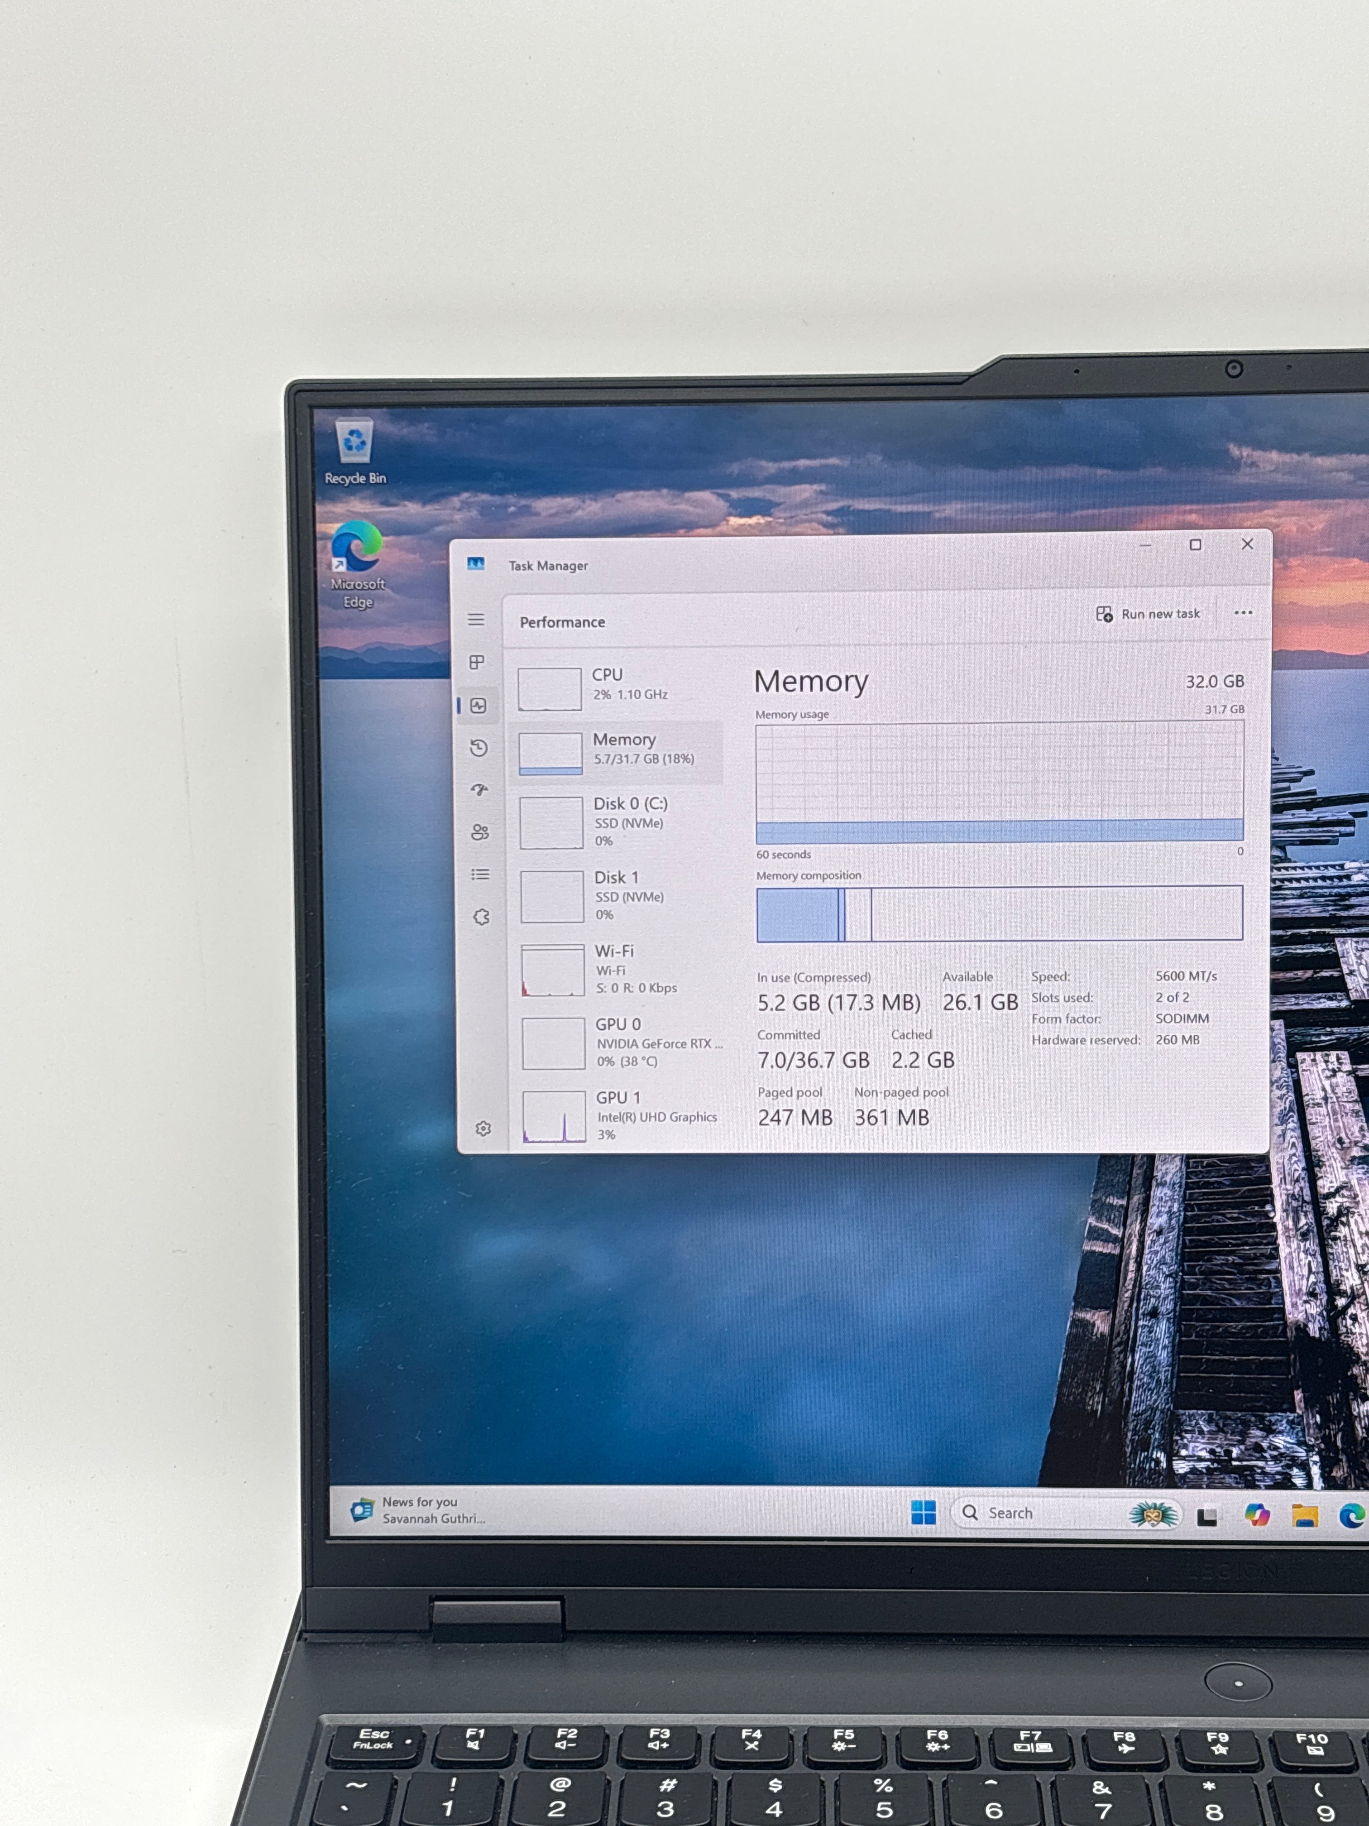Click the Run new task button
This screenshot has width=1369, height=1826.
tap(1148, 614)
